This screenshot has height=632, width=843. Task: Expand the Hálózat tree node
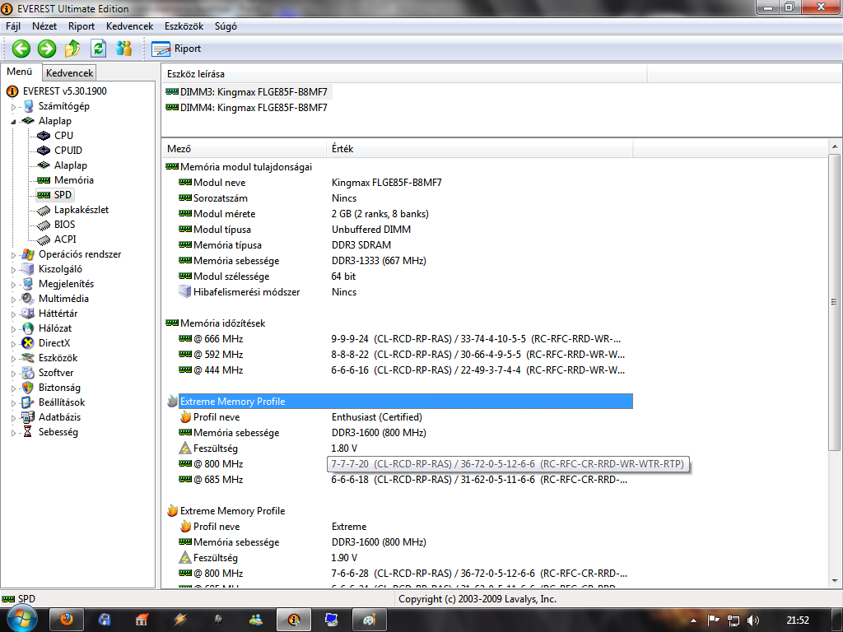(x=13, y=328)
